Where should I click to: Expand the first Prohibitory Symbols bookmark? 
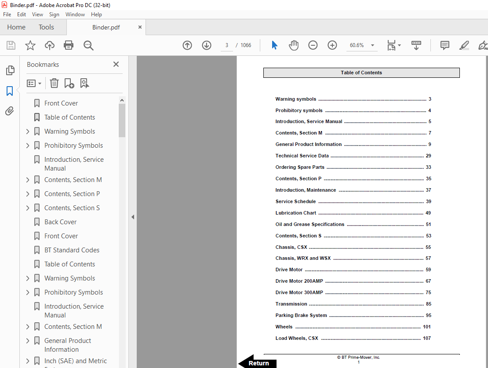(x=28, y=146)
